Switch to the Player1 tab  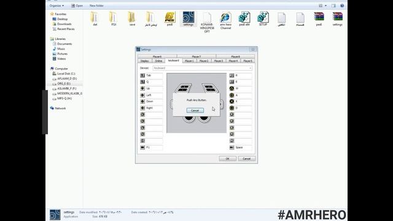click(189, 61)
